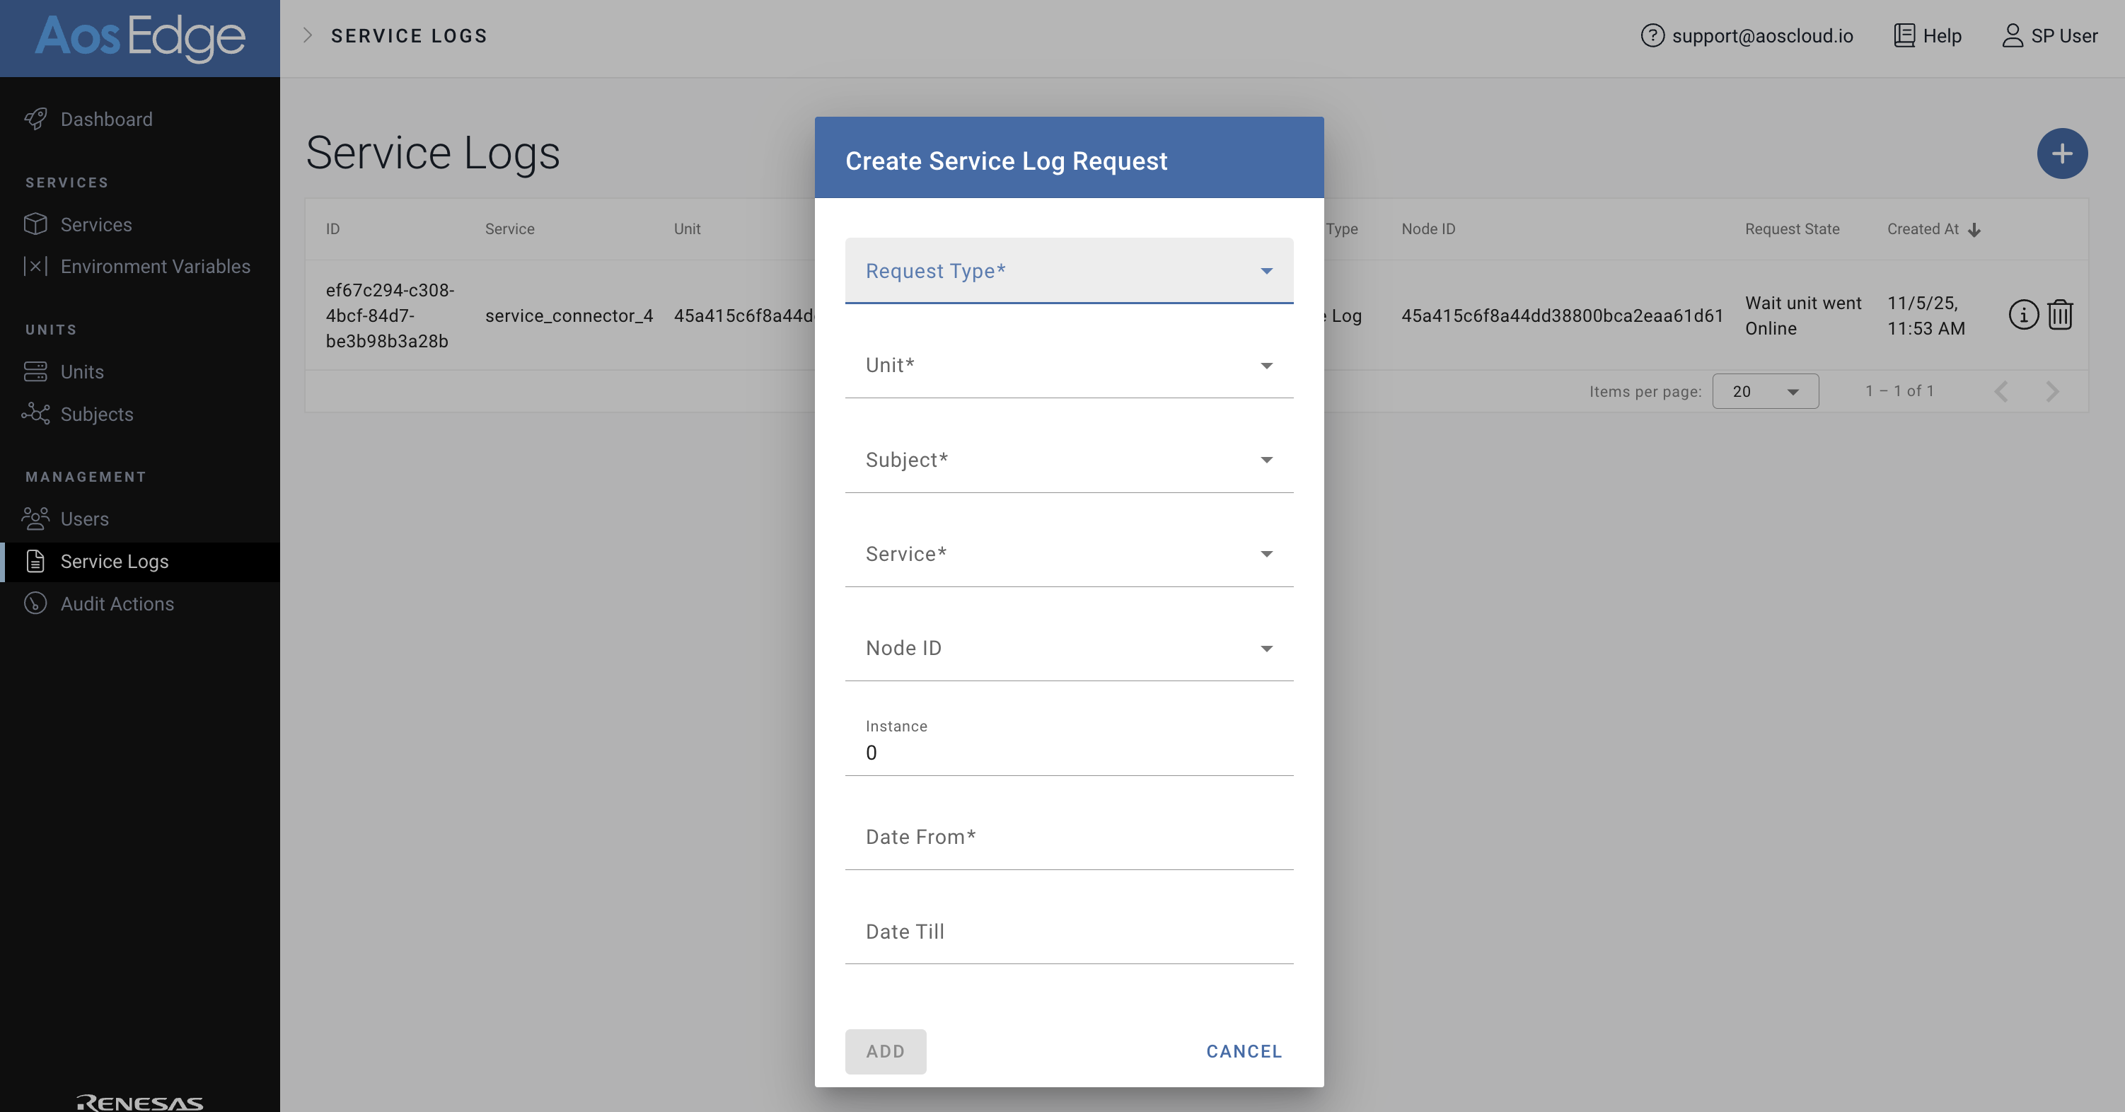2125x1112 pixels.
Task: Click the Help book icon
Action: click(x=1904, y=35)
